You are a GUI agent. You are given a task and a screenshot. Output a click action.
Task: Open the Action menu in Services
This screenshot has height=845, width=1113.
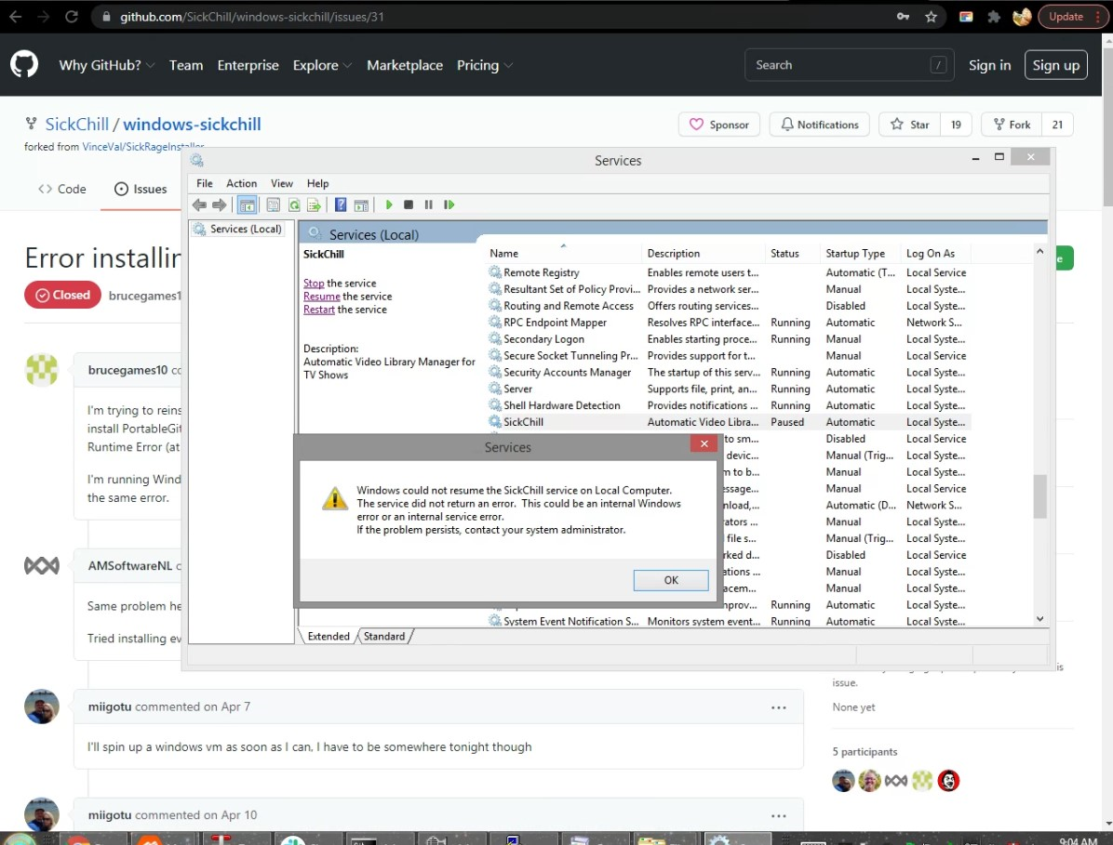(241, 183)
